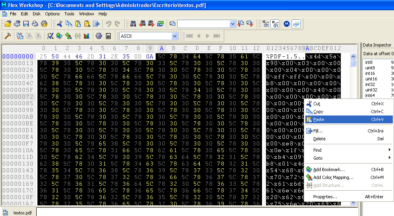Click the Save disk icon
The width and height of the screenshot is (394, 216).
coord(26,24)
